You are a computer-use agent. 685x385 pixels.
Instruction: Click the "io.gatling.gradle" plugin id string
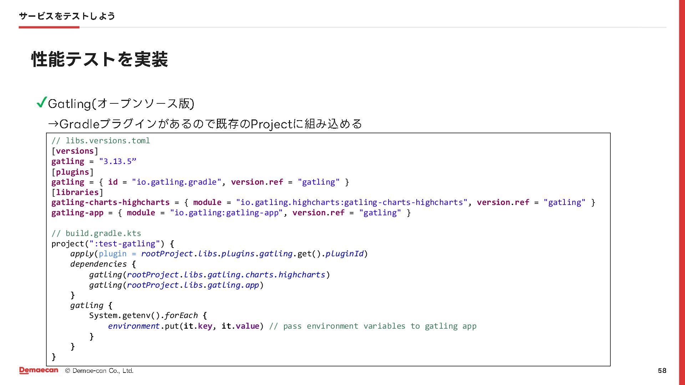tap(177, 182)
